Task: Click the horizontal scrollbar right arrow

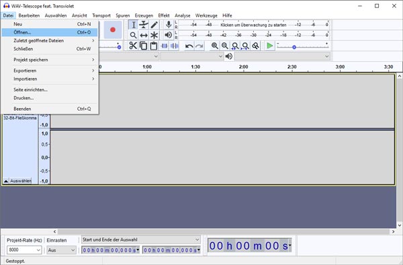Action: (393, 231)
